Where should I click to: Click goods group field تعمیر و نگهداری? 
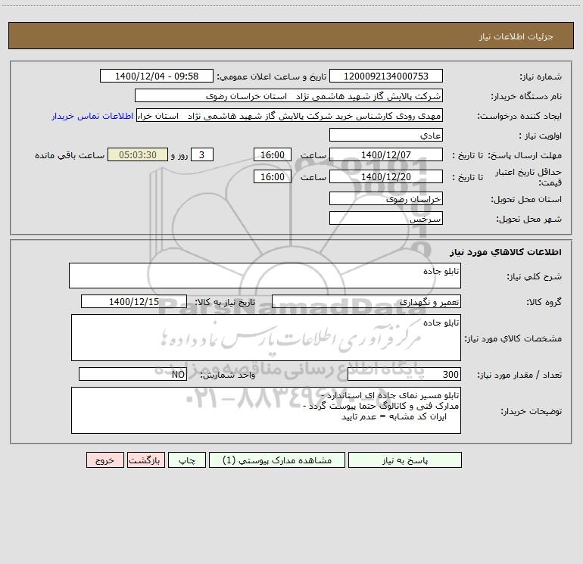[x=366, y=301]
